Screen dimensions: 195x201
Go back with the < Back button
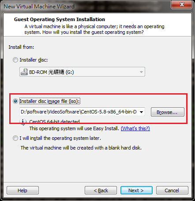101,190
